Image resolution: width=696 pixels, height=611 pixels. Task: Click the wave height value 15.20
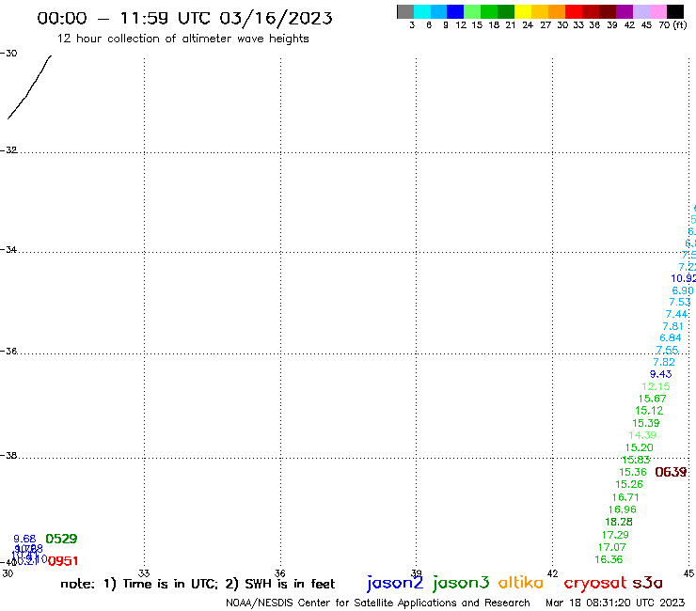(640, 447)
